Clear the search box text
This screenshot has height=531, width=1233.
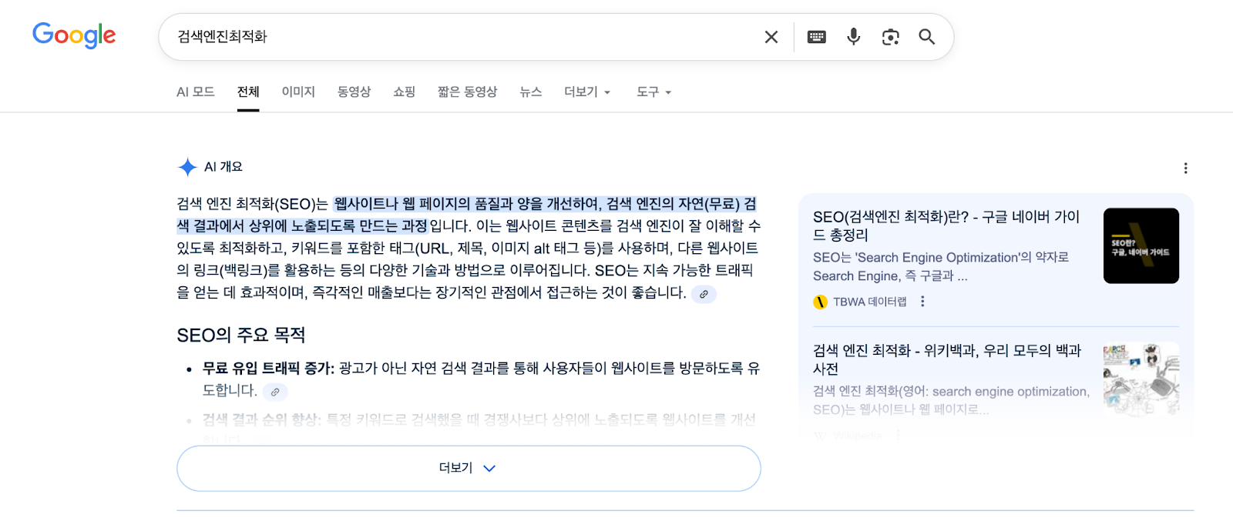pyautogui.click(x=771, y=37)
